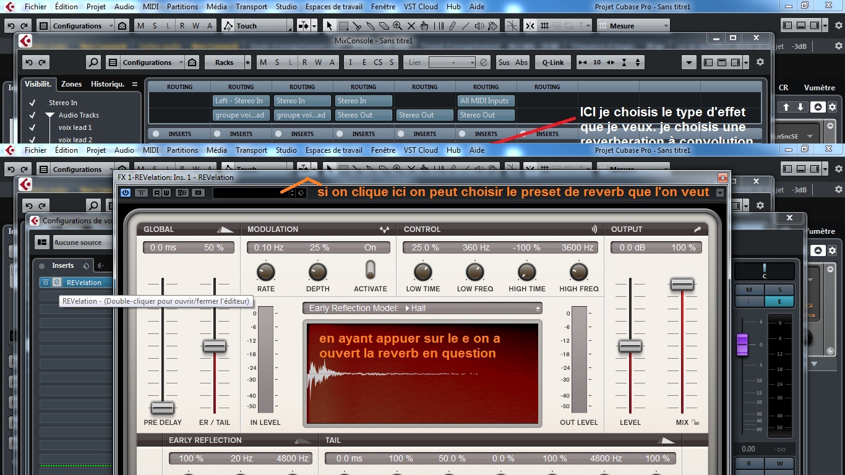Open the All MIDI Inputs routing selector
Screen dimensions: 845x475
(486, 101)
